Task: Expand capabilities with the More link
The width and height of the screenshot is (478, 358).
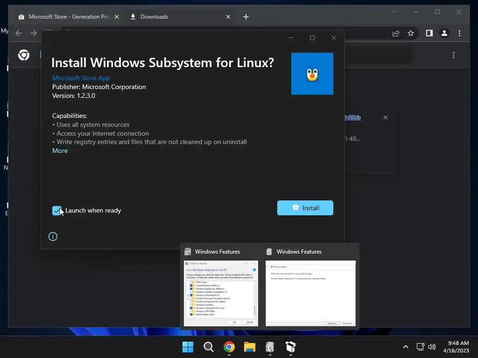Action: point(60,151)
